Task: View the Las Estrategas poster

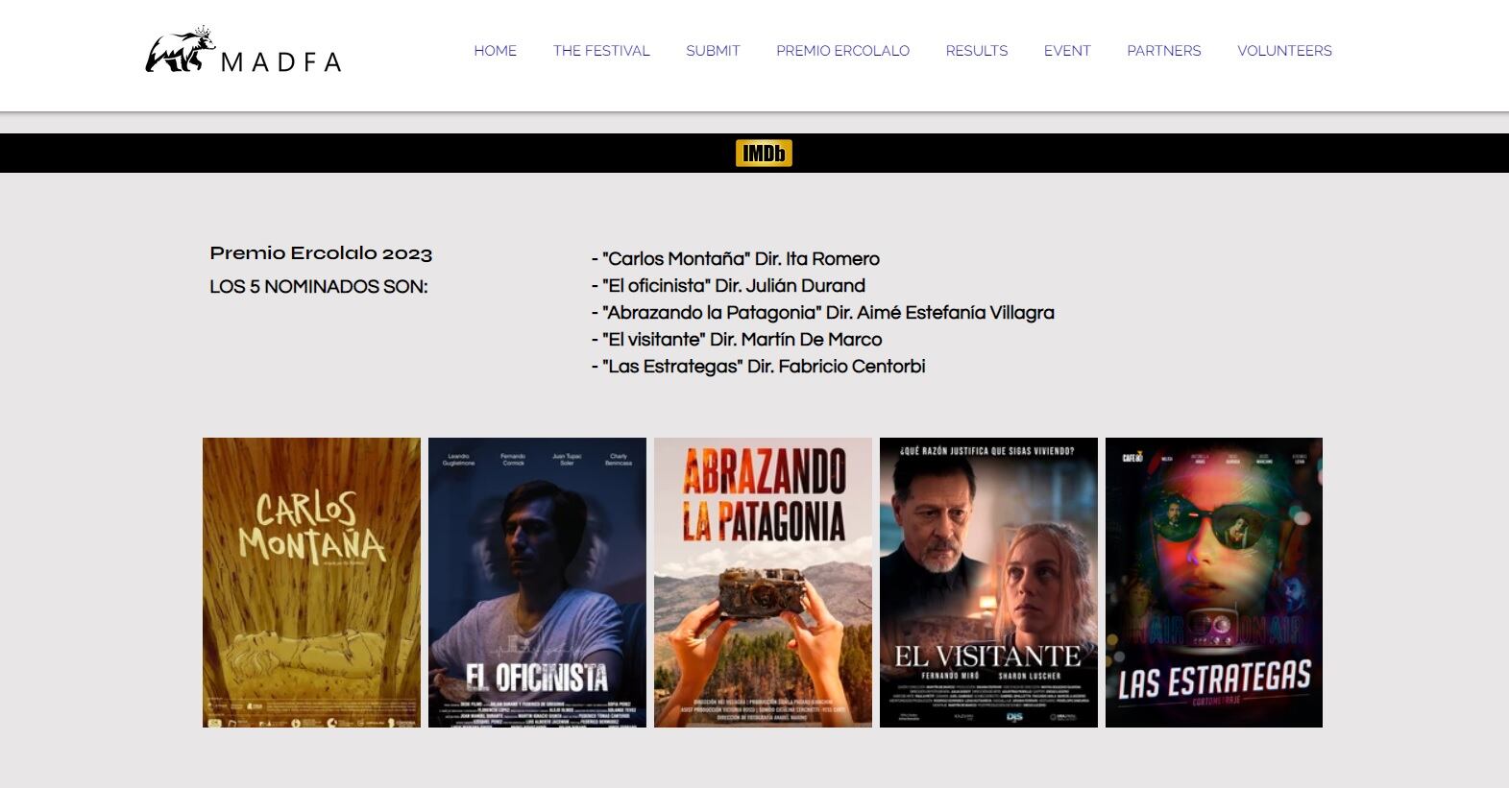Action: (1214, 583)
